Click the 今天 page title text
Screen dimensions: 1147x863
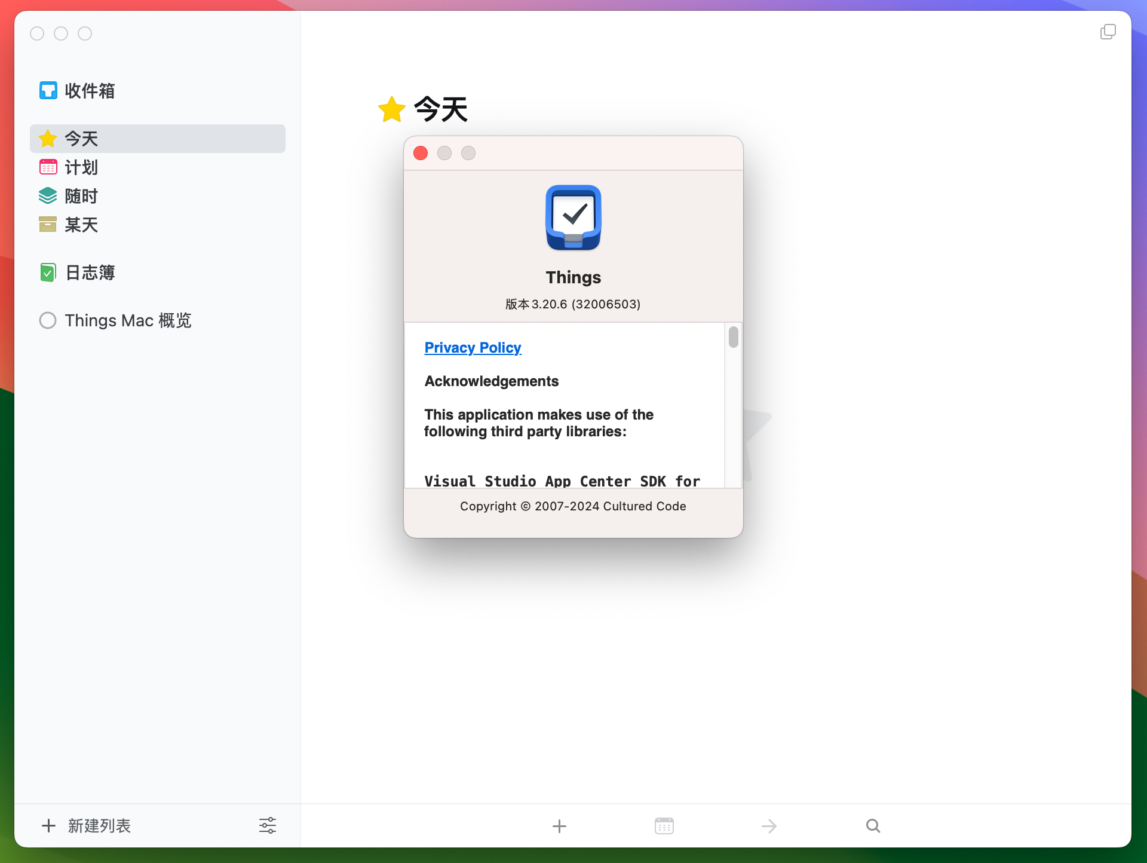coord(441,109)
